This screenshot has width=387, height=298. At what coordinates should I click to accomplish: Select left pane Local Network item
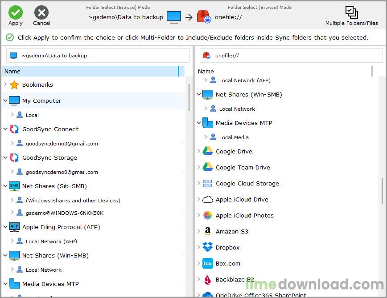click(44, 270)
